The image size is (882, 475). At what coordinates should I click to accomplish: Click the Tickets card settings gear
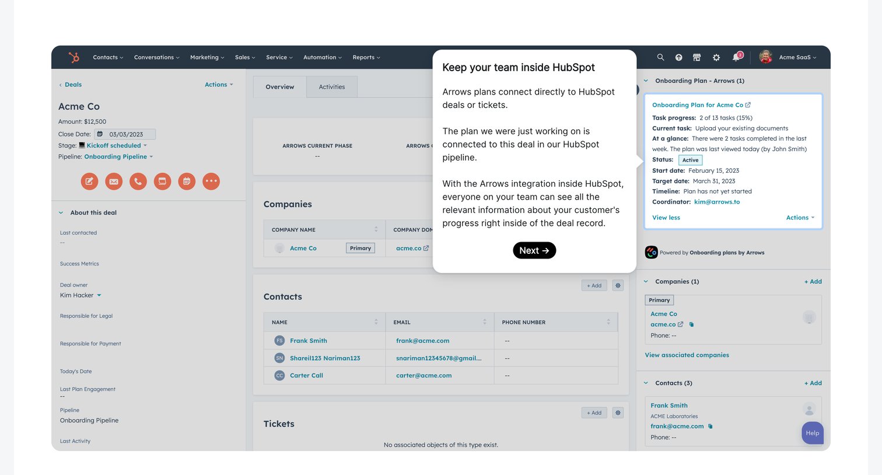click(618, 413)
